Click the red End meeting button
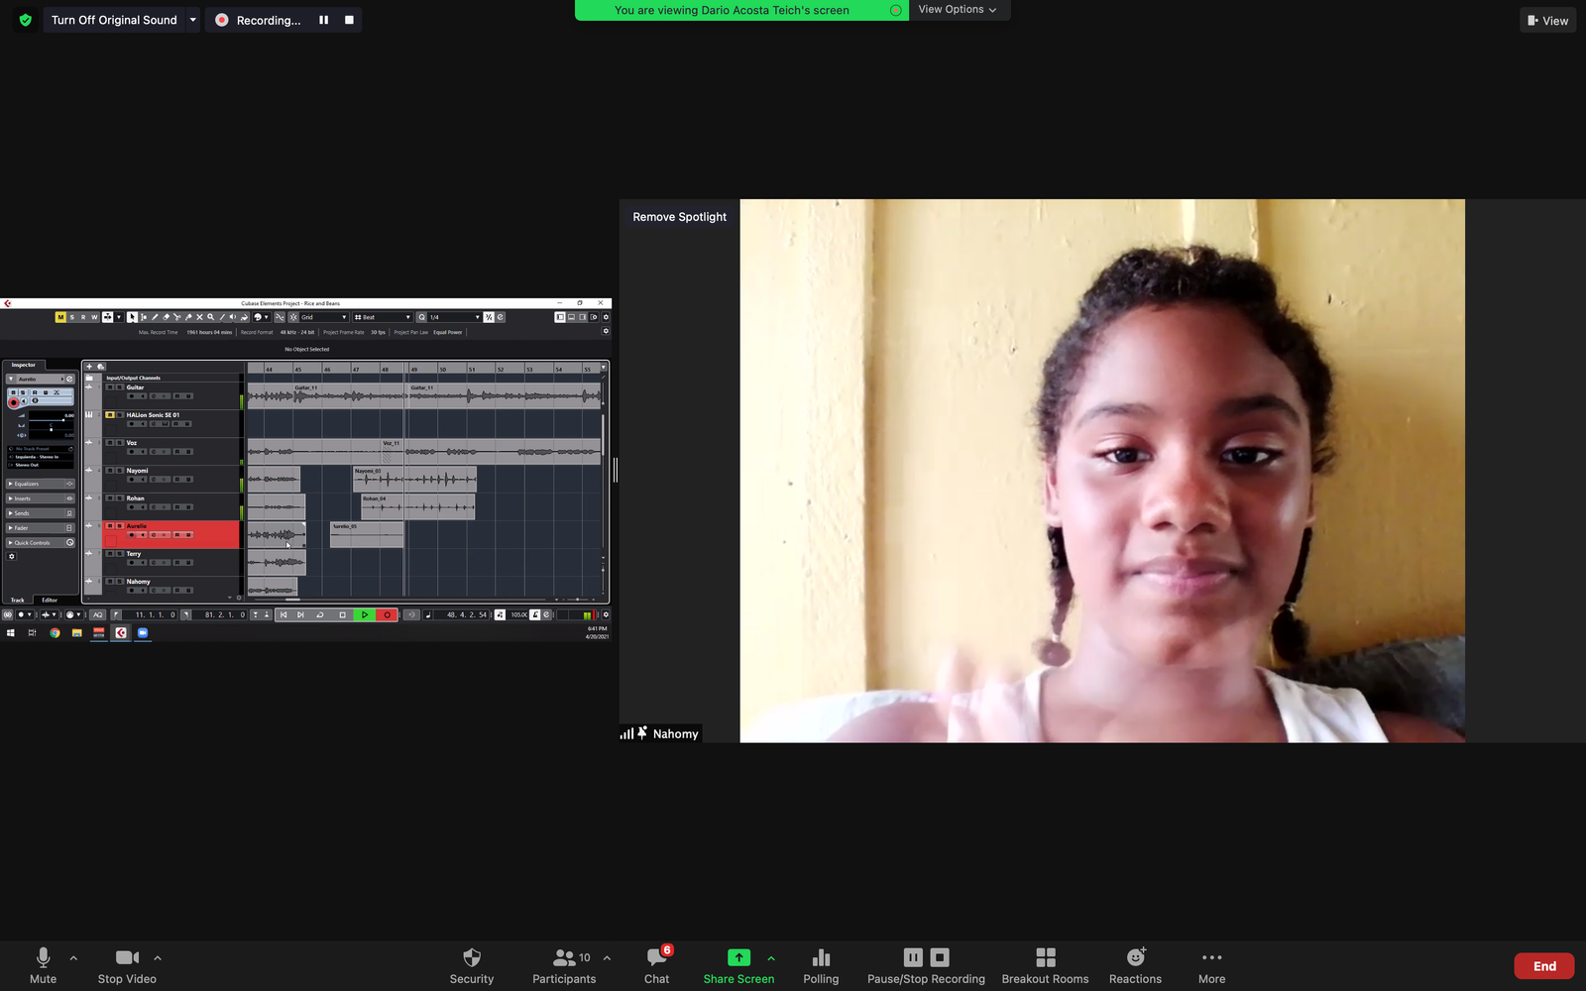 coord(1543,966)
